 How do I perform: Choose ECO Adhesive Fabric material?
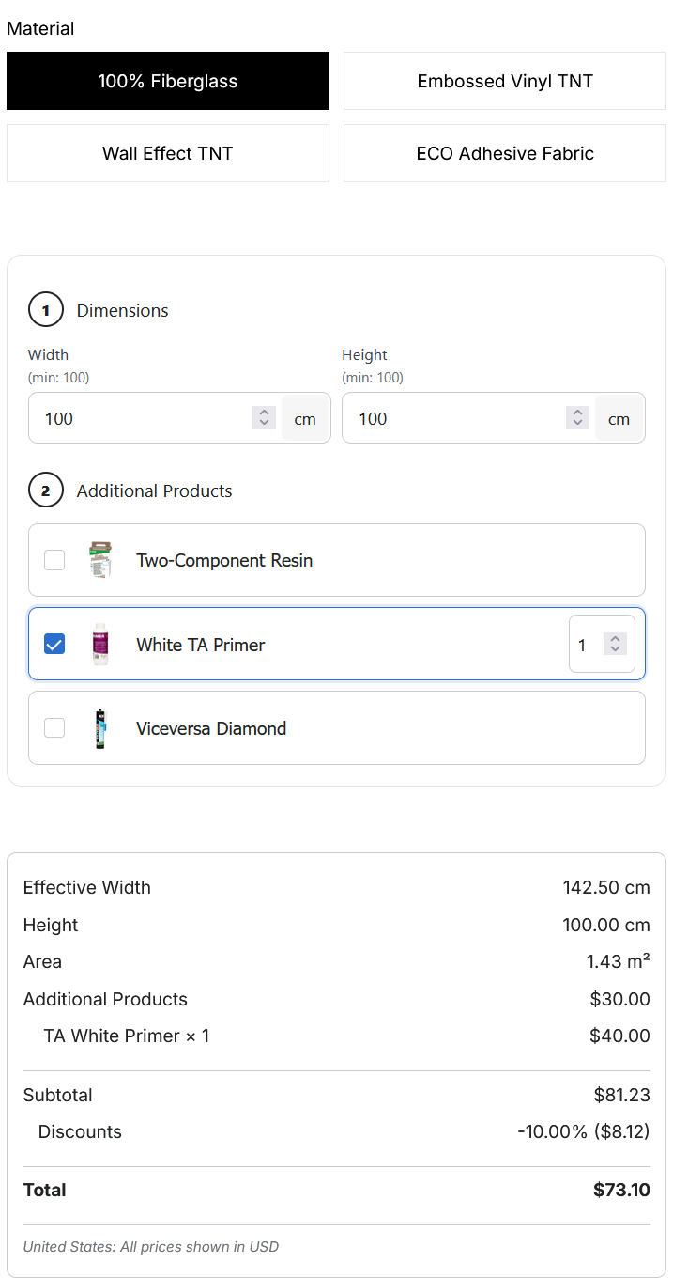505,153
